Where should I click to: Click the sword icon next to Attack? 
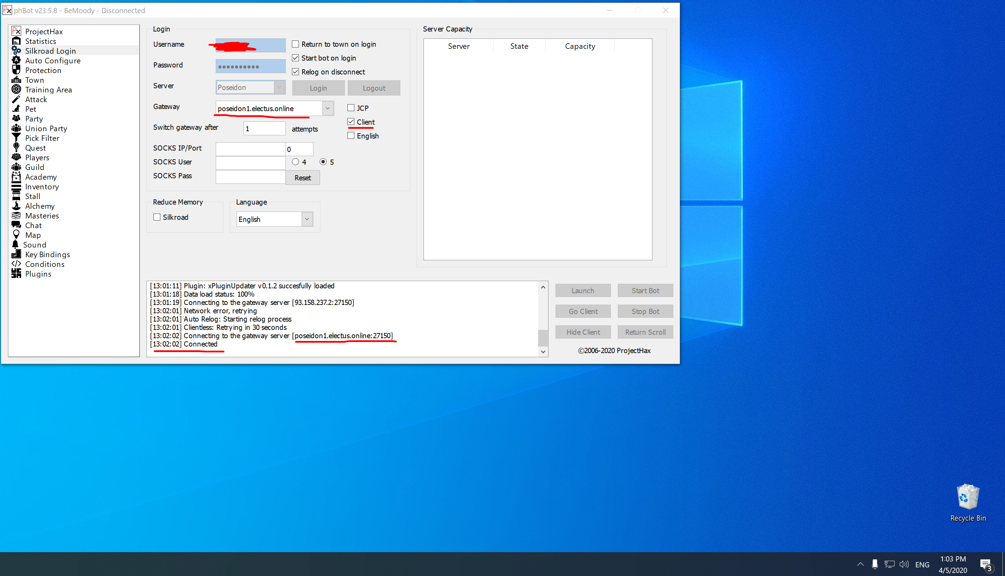click(16, 99)
